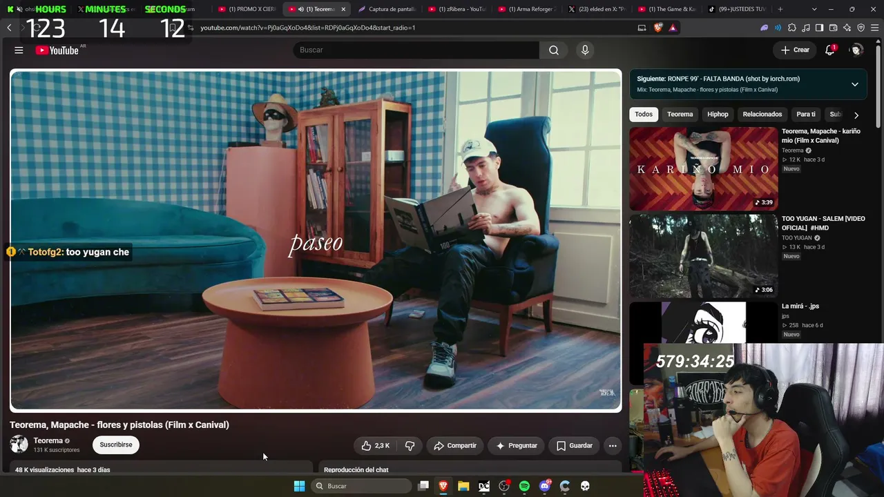This screenshot has width=884, height=497.
Task: Click the Crear button
Action: coord(795,50)
